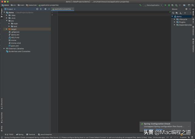Viewport: 195px width, 139px height.
Task: Download Maven sources and documentation
Action: [x=181, y=13]
